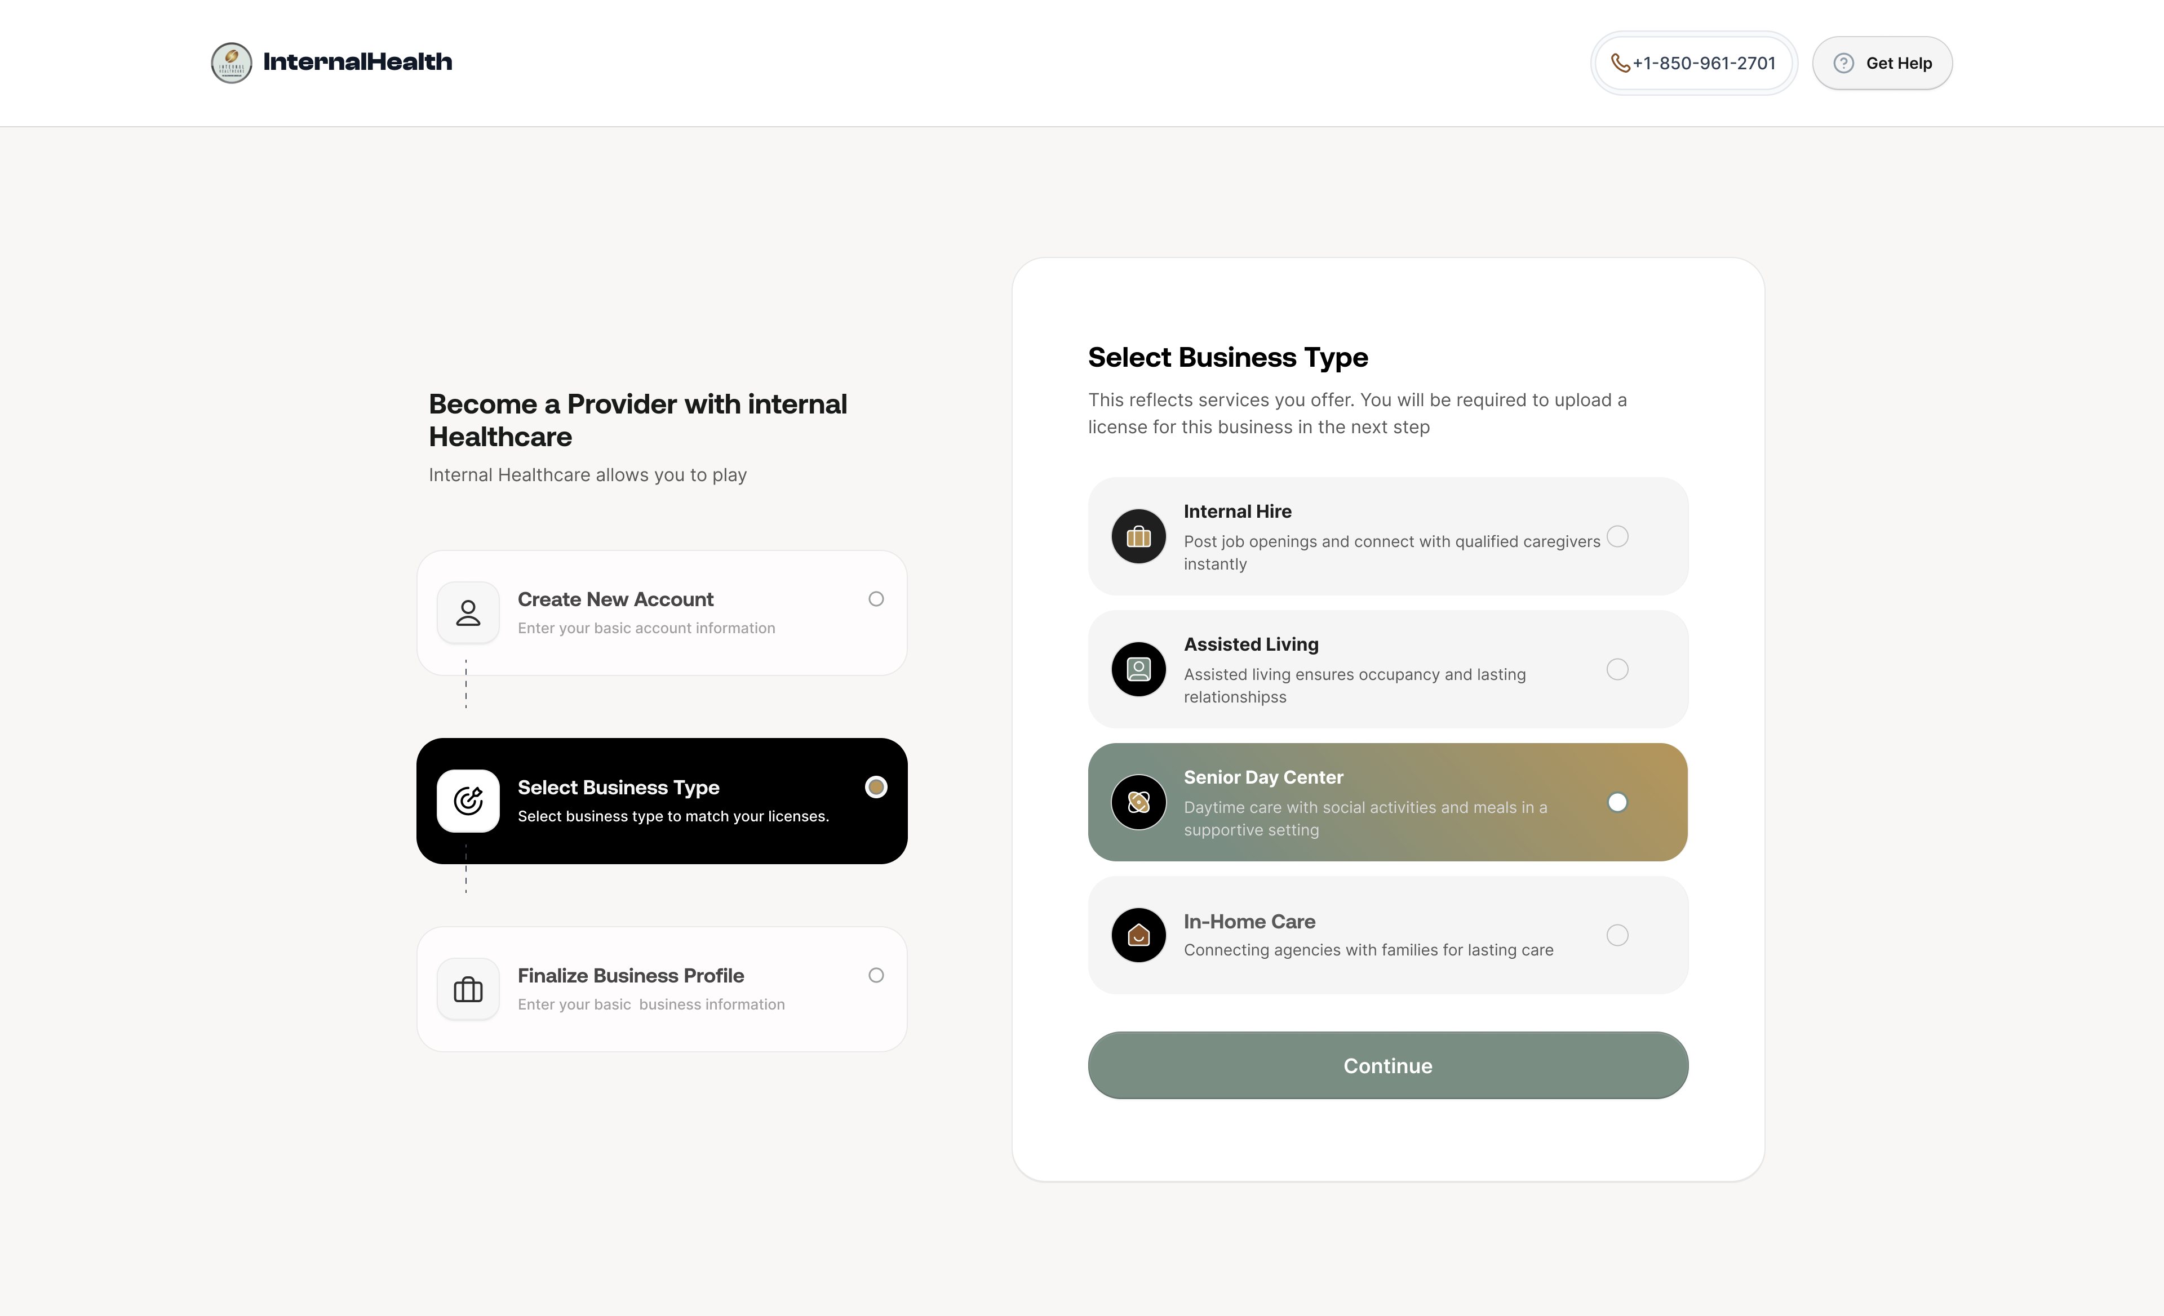2164x1316 pixels.
Task: Toggle the Senior Day Center radio button
Action: [1618, 802]
